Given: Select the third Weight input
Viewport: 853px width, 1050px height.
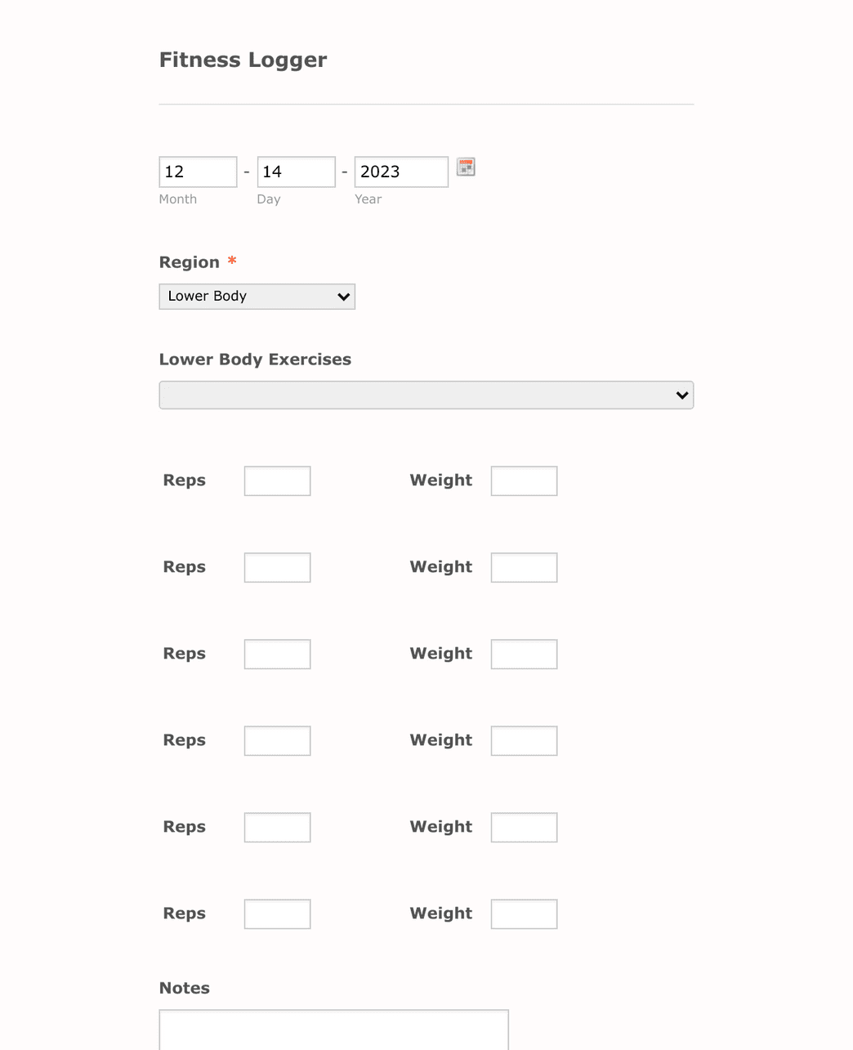Looking at the screenshot, I should pyautogui.click(x=524, y=654).
